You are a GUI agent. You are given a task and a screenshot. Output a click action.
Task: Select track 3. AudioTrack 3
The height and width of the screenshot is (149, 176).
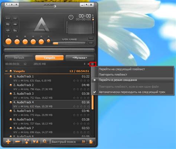pos(49,95)
